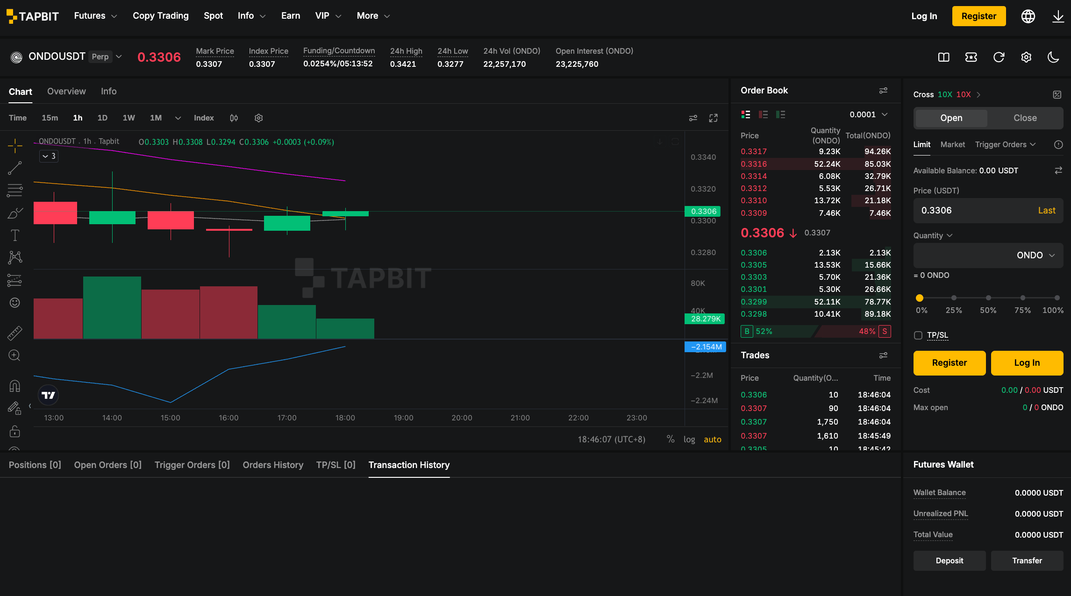Open the language globe icon
This screenshot has height=596, width=1071.
[1028, 16]
